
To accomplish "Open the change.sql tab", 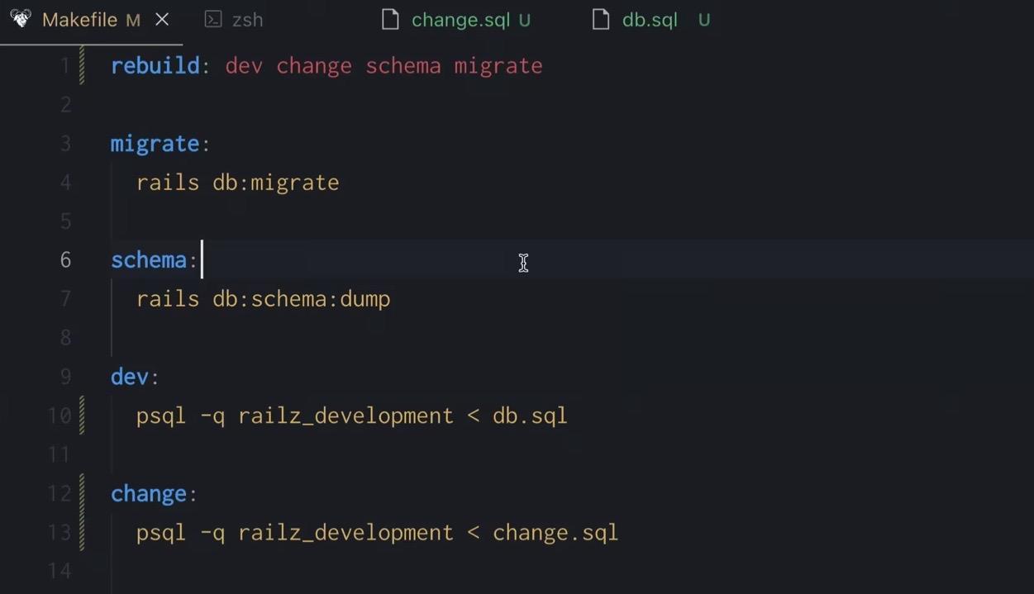I will click(460, 20).
